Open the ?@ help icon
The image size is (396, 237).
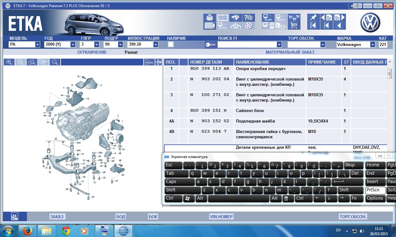(248, 18)
